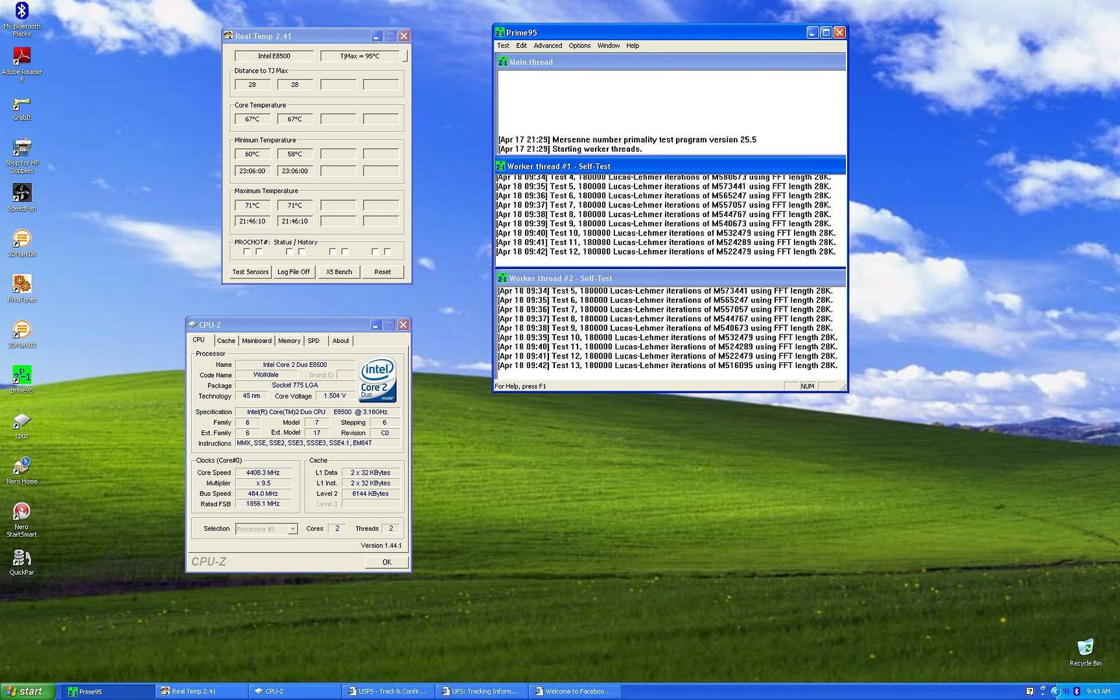
Task: Open the CPU-Z processor Selection dropdown
Action: coord(266,529)
